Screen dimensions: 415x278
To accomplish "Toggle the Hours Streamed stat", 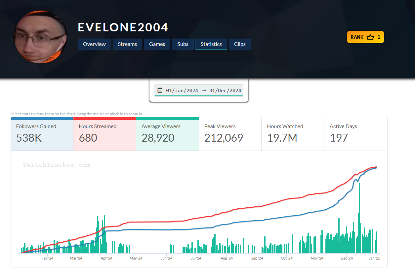I will pyautogui.click(x=104, y=134).
